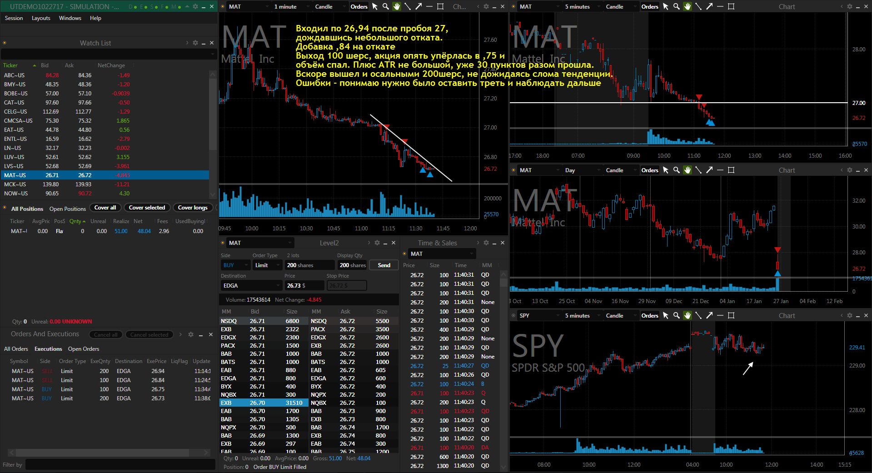Select horizontal line tool in MAT 1 minute chart
This screenshot has height=473, width=872.
click(x=429, y=6)
